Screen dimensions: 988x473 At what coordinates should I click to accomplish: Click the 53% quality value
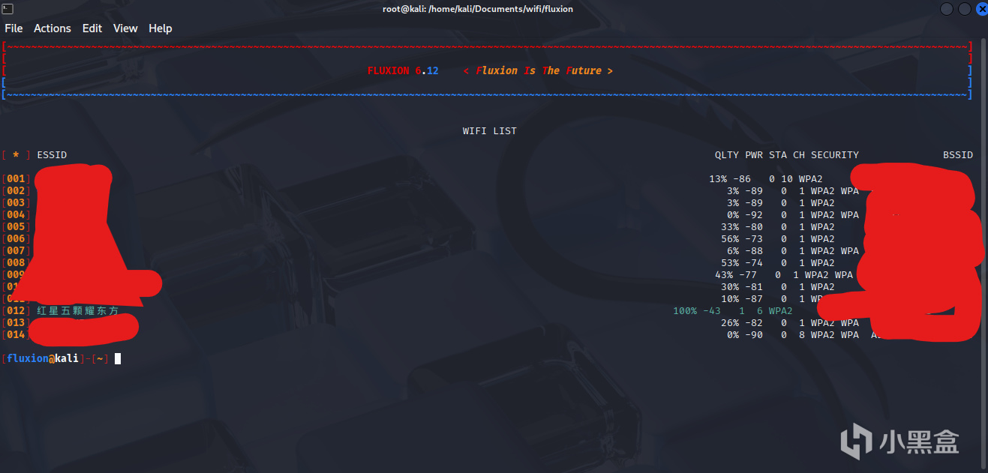point(730,263)
